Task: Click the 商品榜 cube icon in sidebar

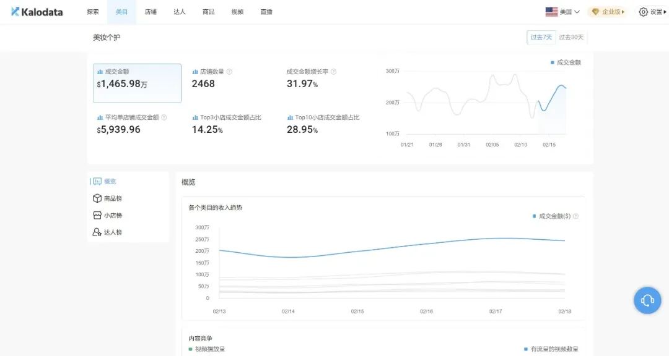Action: (97, 198)
